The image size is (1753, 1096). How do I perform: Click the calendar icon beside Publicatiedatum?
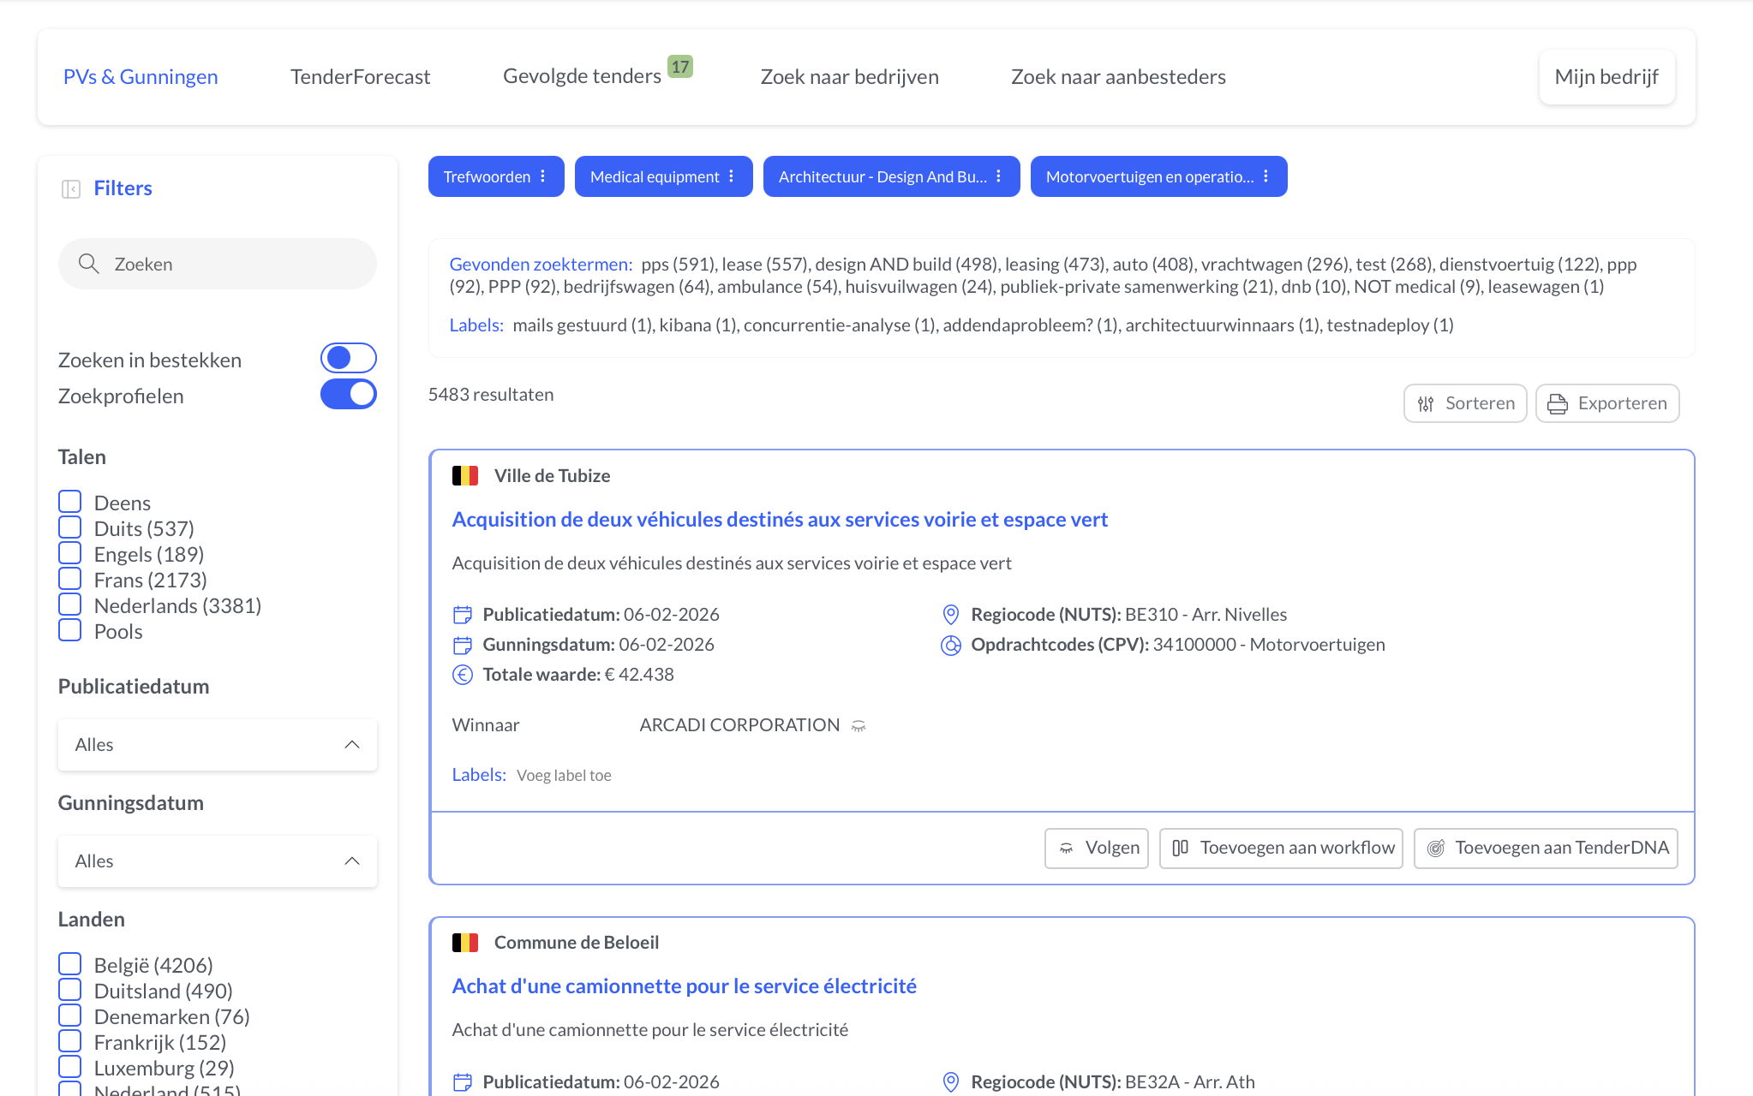[x=462, y=614]
